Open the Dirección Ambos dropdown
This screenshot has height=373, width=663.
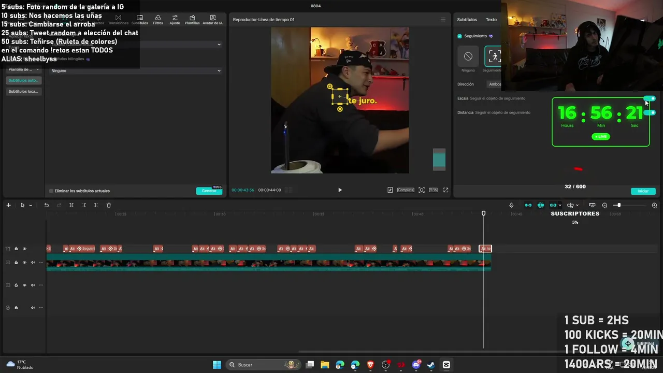click(495, 84)
